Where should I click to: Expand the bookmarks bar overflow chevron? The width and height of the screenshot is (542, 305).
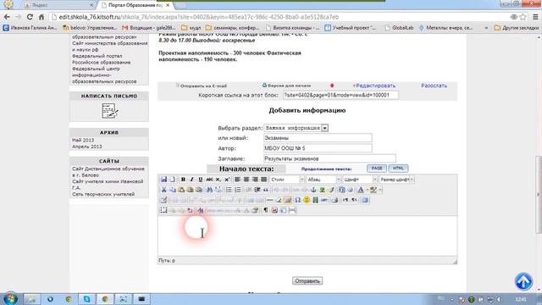coord(486,28)
